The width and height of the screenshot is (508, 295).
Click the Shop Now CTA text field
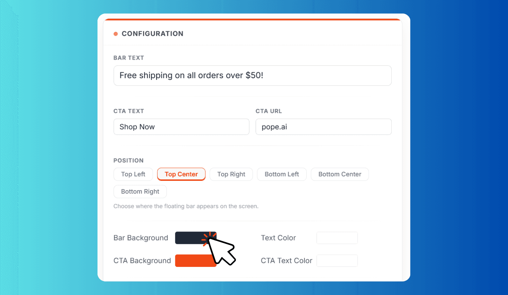click(181, 127)
